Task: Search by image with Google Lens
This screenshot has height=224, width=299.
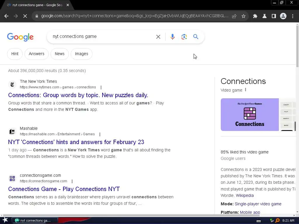Action: point(184,37)
